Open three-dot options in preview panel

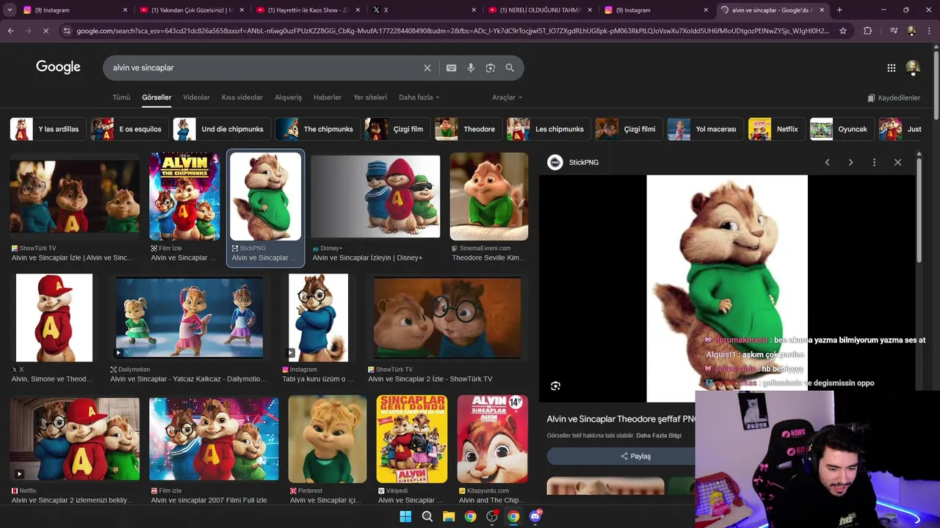point(874,162)
